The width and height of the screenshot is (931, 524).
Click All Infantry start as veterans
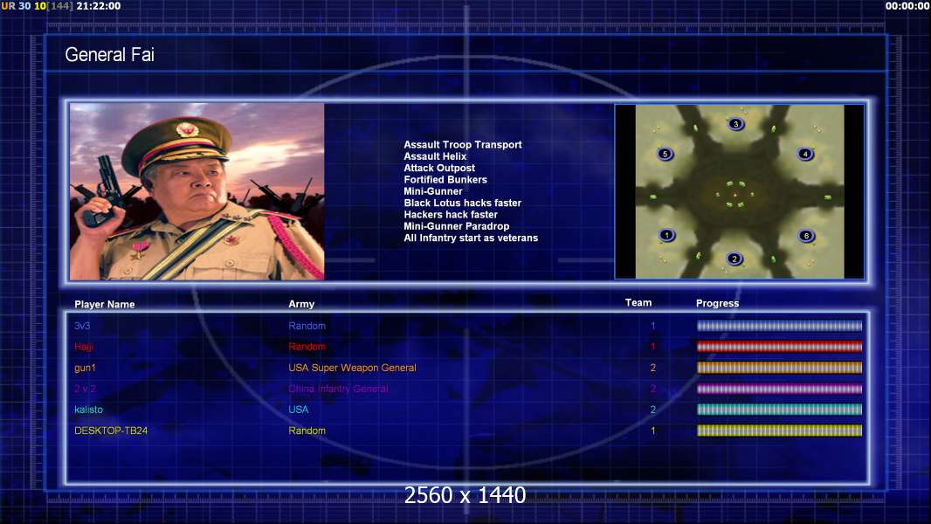(x=471, y=238)
